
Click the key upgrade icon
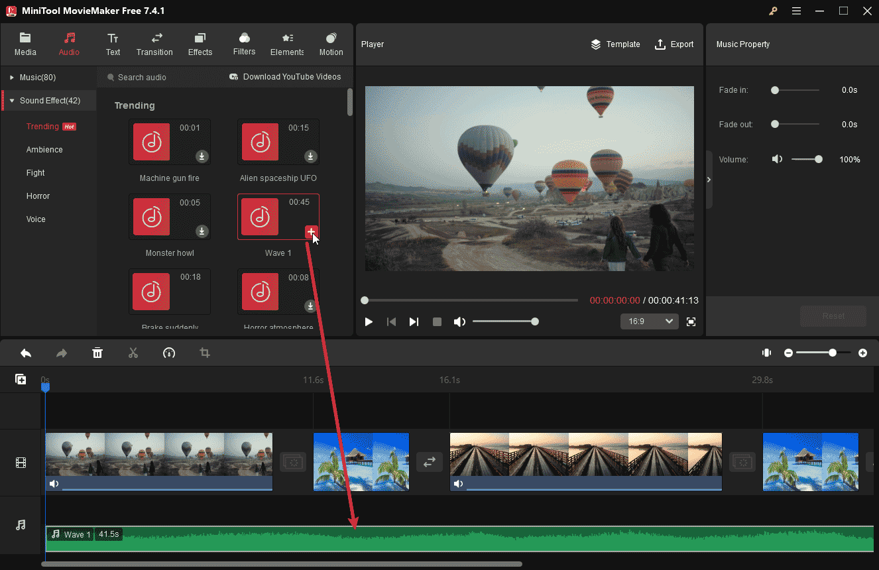(x=773, y=11)
